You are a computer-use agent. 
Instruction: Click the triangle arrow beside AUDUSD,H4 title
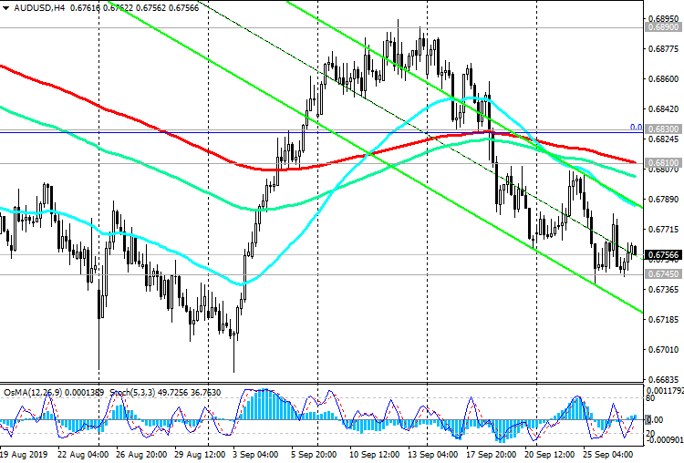6,8
